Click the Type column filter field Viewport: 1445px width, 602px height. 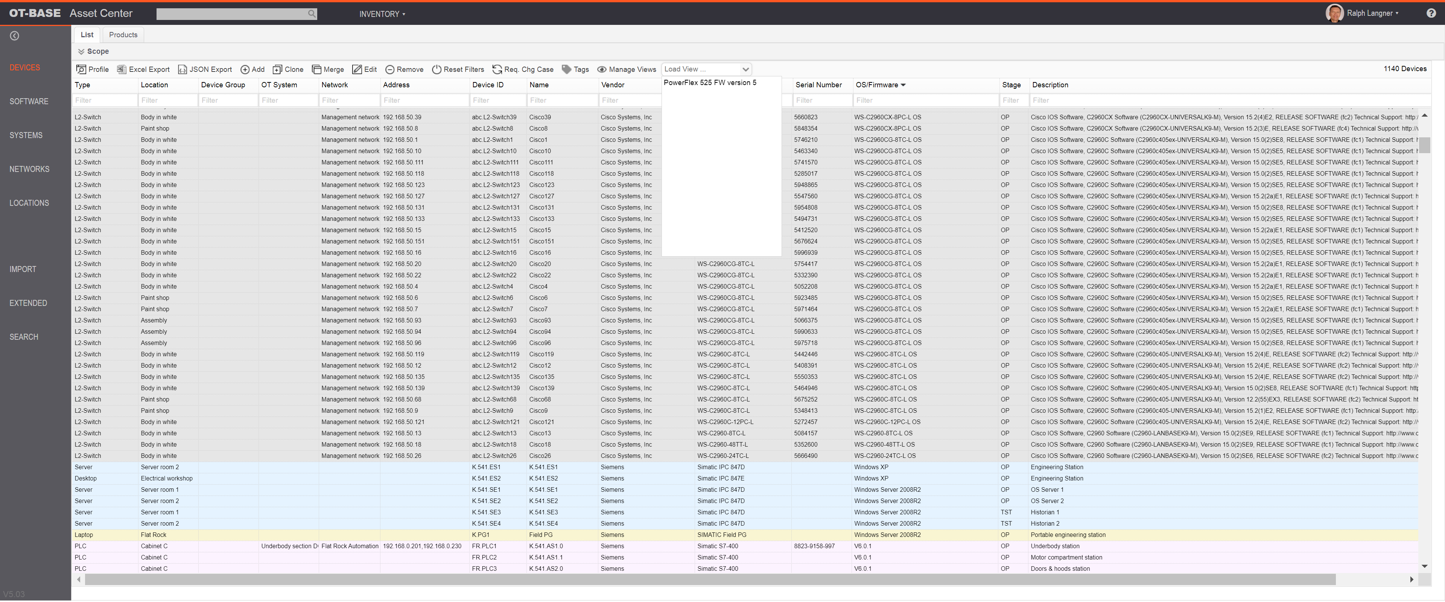click(x=105, y=100)
